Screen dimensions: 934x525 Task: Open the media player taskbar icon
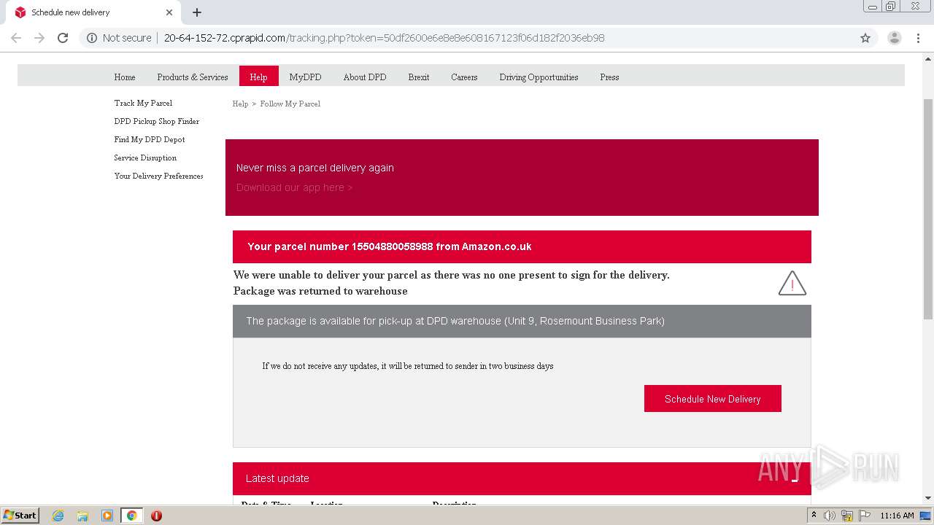click(107, 516)
